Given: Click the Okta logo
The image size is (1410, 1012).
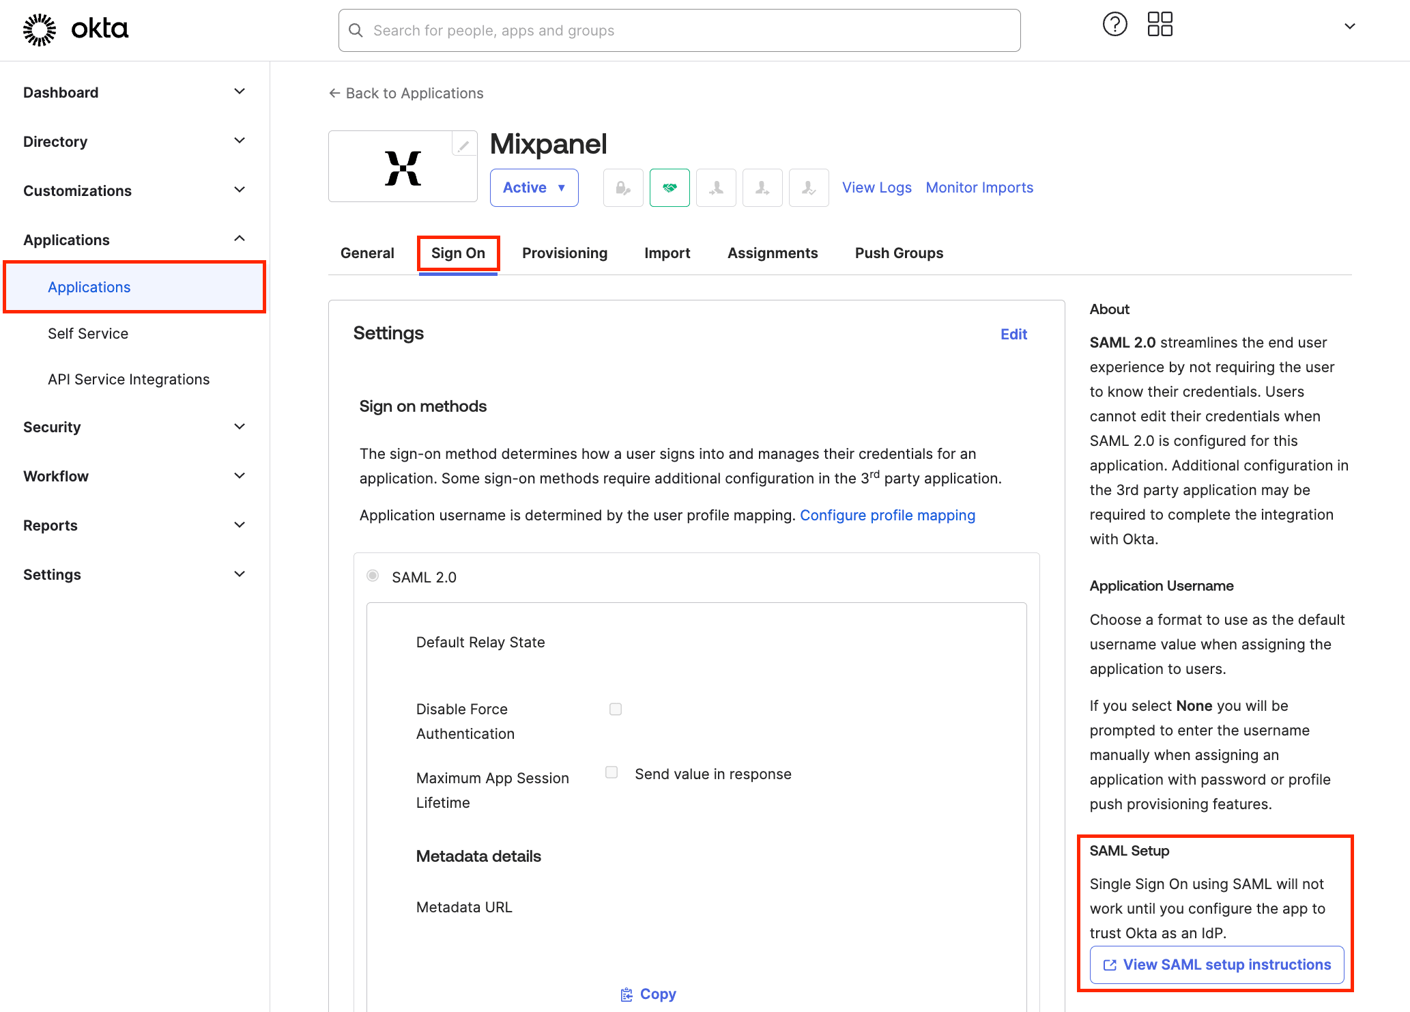Looking at the screenshot, I should [75, 29].
